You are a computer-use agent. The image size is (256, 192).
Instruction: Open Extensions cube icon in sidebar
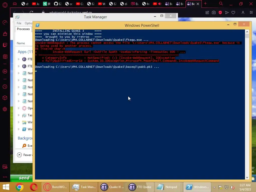pos(5,98)
